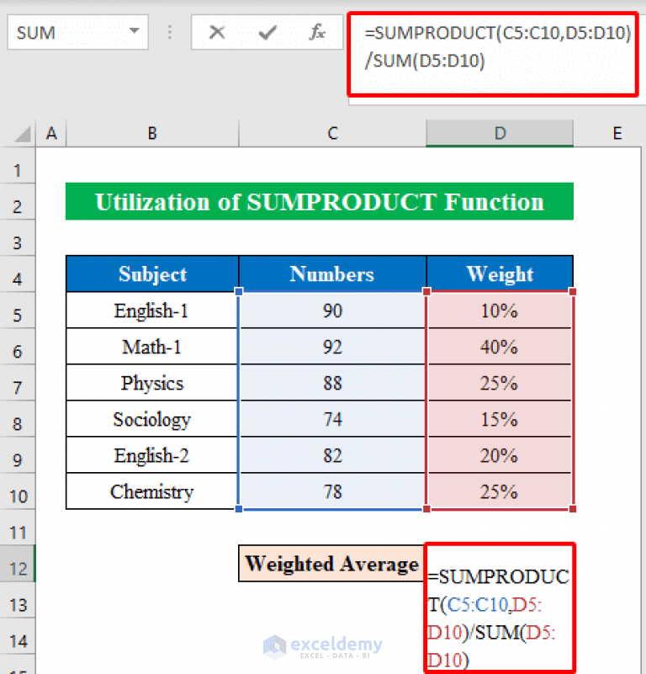The height and width of the screenshot is (674, 646).
Task: Click the Subject header cell
Action: [x=152, y=274]
